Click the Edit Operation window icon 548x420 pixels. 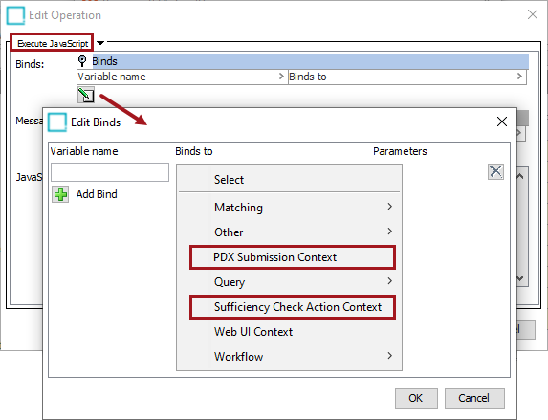pyautogui.click(x=15, y=15)
